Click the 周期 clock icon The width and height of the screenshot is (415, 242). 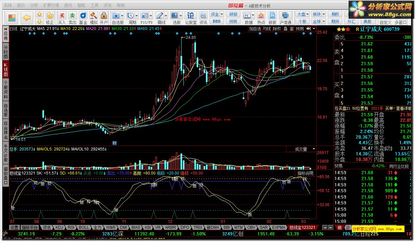point(130,15)
